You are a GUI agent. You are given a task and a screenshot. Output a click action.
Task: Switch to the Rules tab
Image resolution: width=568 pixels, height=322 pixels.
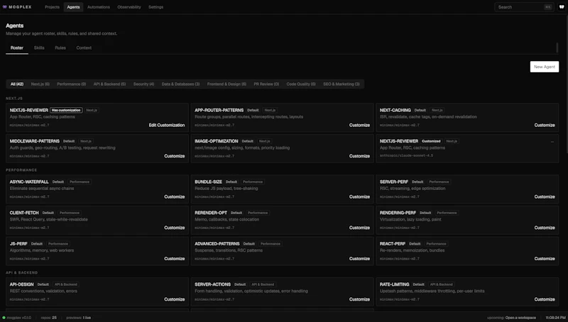60,48
